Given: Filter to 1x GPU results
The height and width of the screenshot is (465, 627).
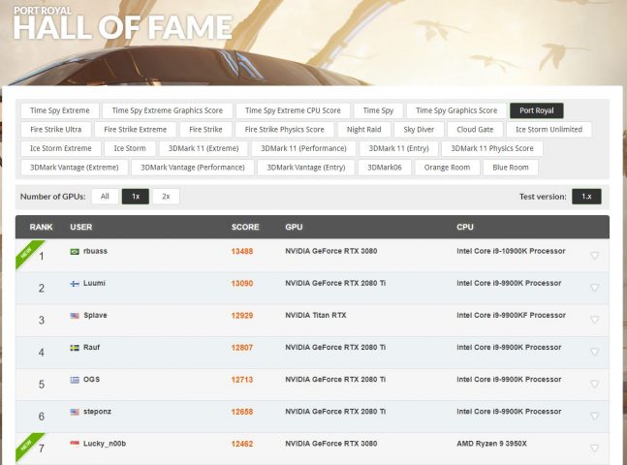Looking at the screenshot, I should 136,197.
